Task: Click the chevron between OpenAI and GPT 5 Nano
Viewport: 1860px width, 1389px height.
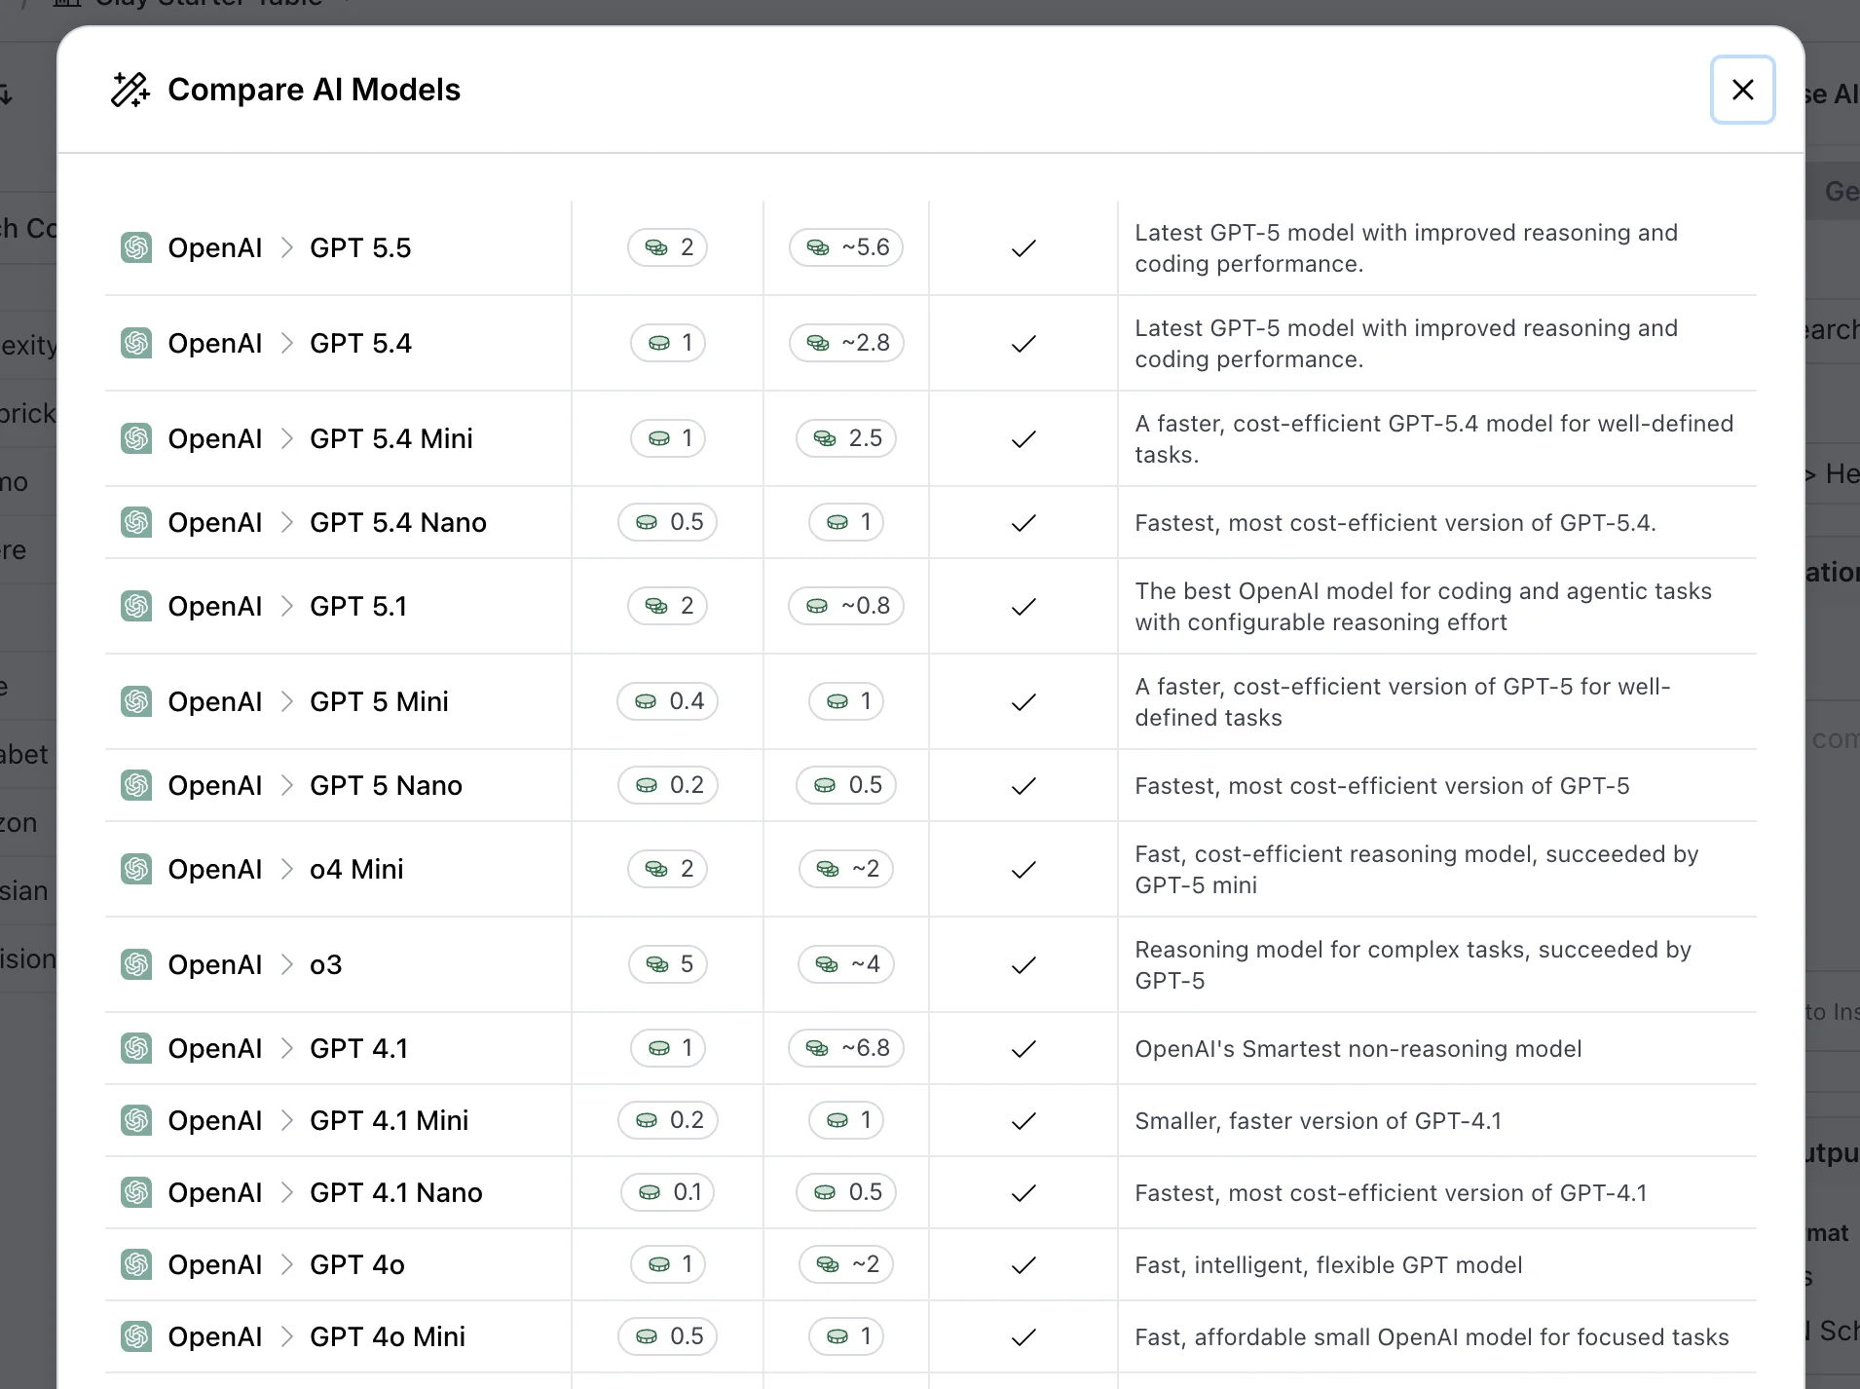Action: coord(286,785)
